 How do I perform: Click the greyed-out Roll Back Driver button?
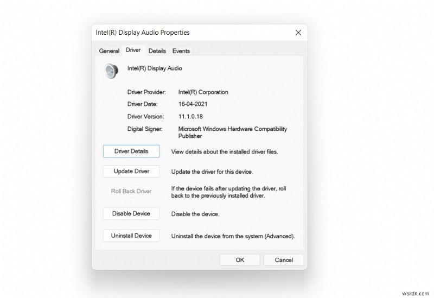[131, 191]
